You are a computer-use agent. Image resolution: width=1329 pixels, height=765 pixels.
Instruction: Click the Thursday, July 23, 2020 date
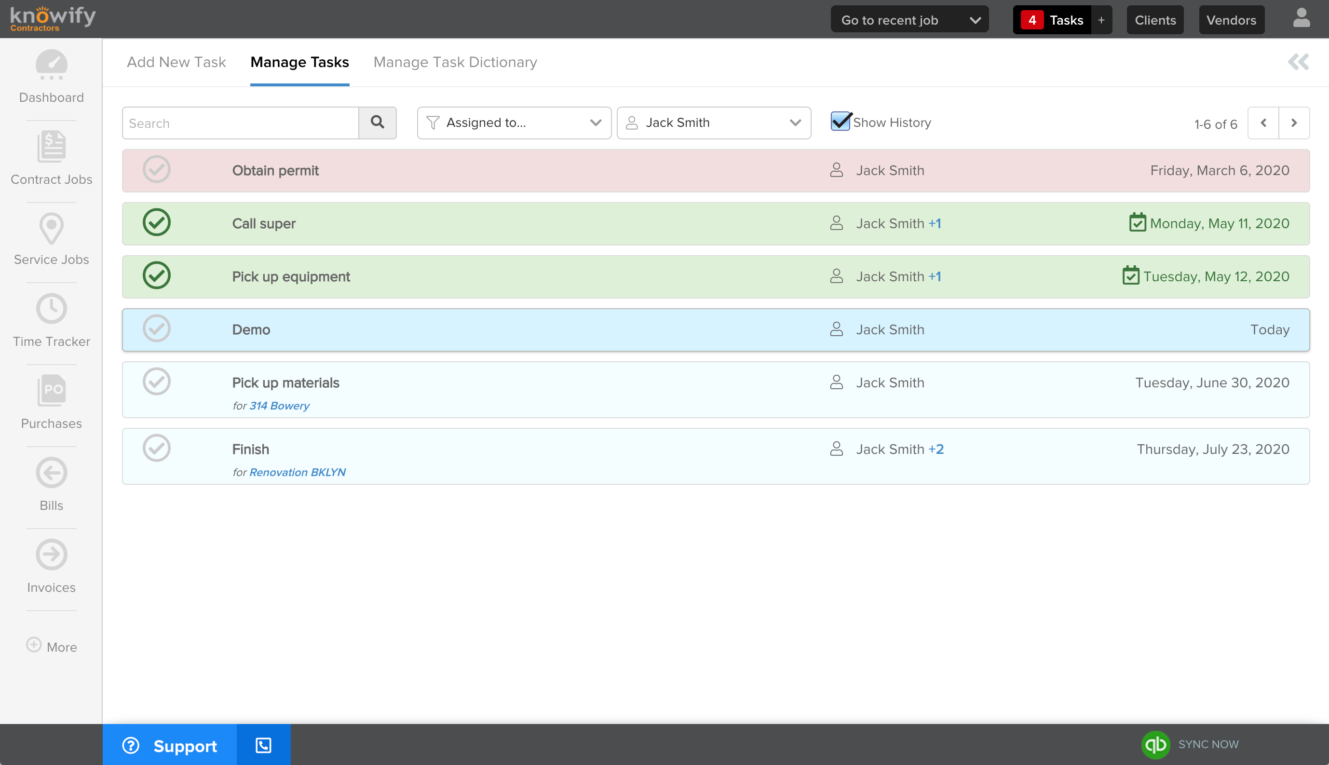(x=1213, y=449)
